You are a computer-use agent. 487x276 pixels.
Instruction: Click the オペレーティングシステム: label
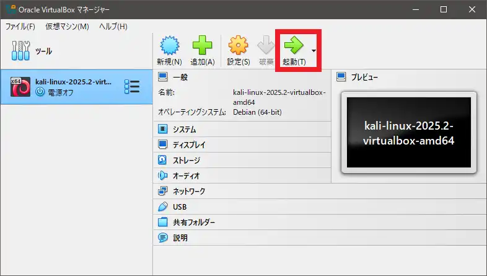click(192, 112)
